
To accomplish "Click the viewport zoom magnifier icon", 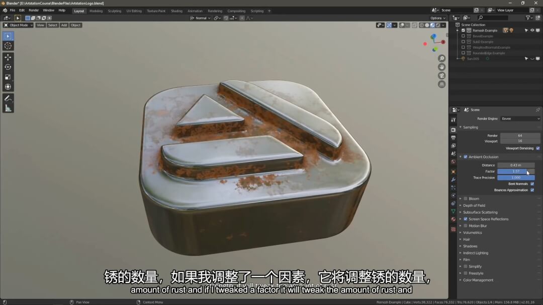I will click(x=441, y=58).
